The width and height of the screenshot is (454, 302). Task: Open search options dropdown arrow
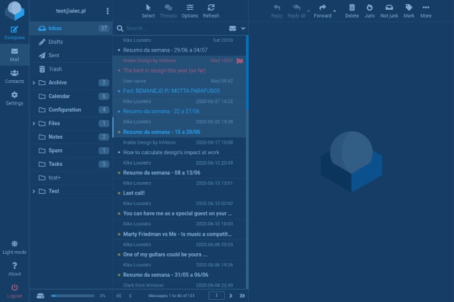[x=243, y=29]
